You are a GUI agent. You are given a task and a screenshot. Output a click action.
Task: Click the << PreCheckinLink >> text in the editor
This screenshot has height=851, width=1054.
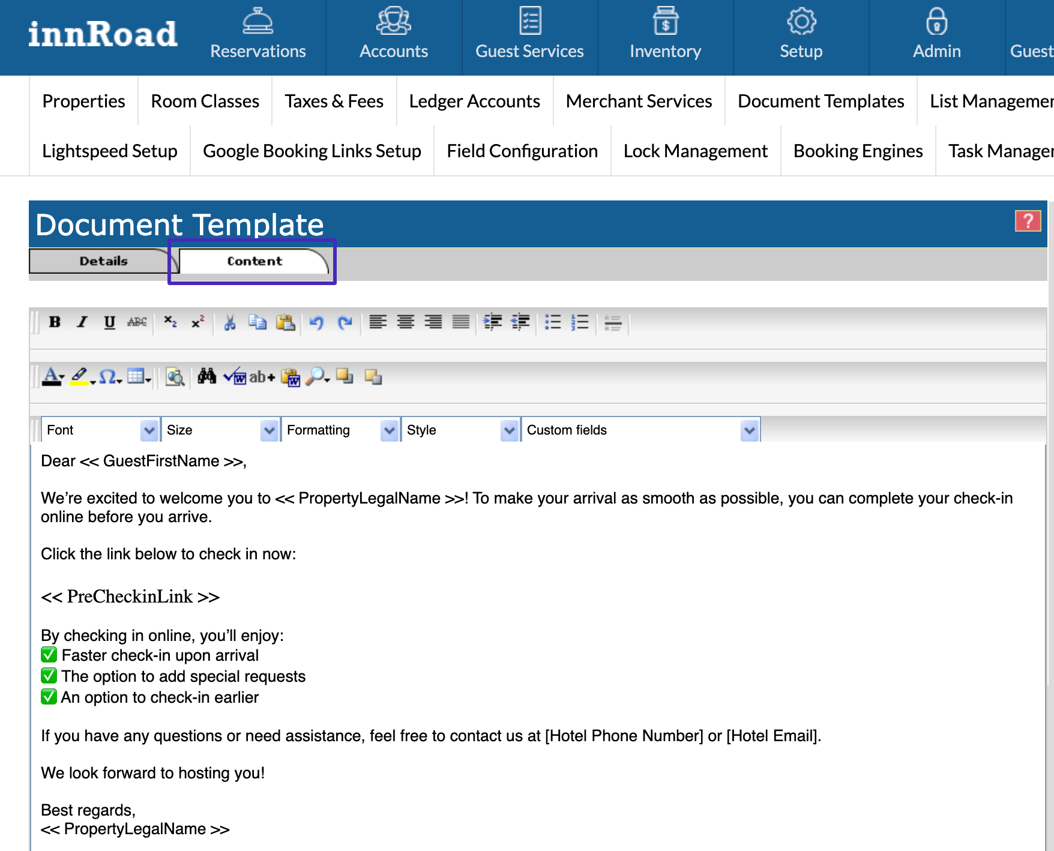130,597
